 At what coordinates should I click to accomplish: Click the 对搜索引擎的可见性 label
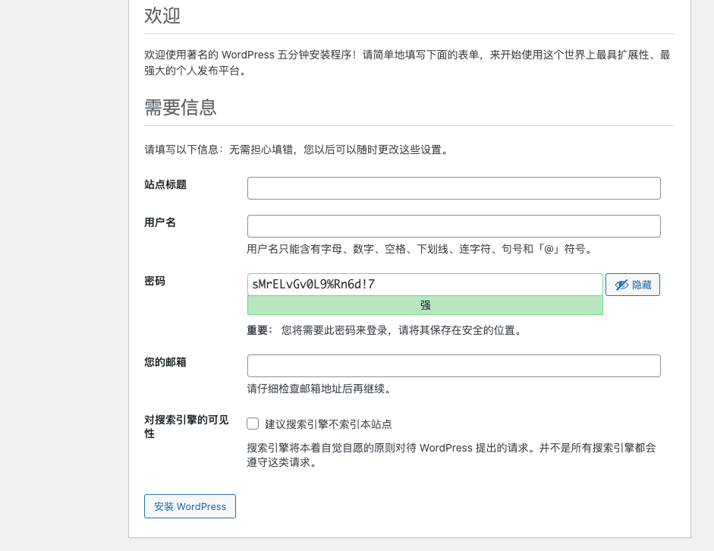[186, 427]
